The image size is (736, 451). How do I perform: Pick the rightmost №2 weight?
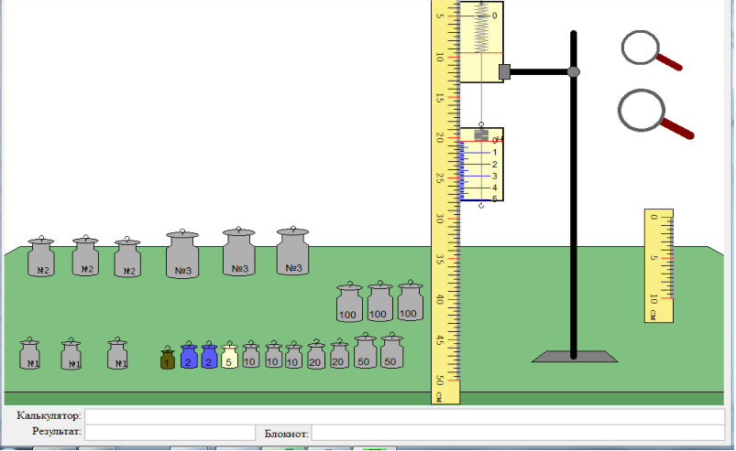[127, 257]
